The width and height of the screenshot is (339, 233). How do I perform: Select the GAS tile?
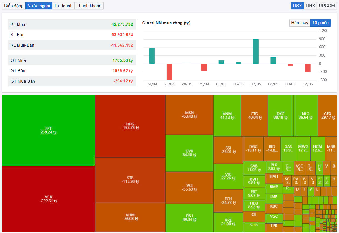click(288, 149)
